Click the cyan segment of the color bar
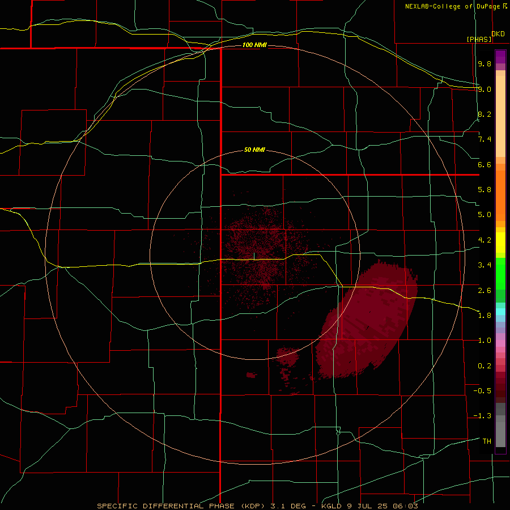Image resolution: width=510 pixels, height=510 pixels. (x=500, y=311)
